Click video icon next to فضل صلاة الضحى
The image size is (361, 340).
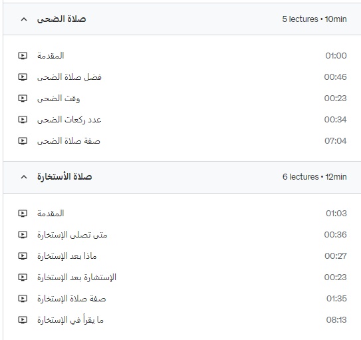tap(23, 77)
